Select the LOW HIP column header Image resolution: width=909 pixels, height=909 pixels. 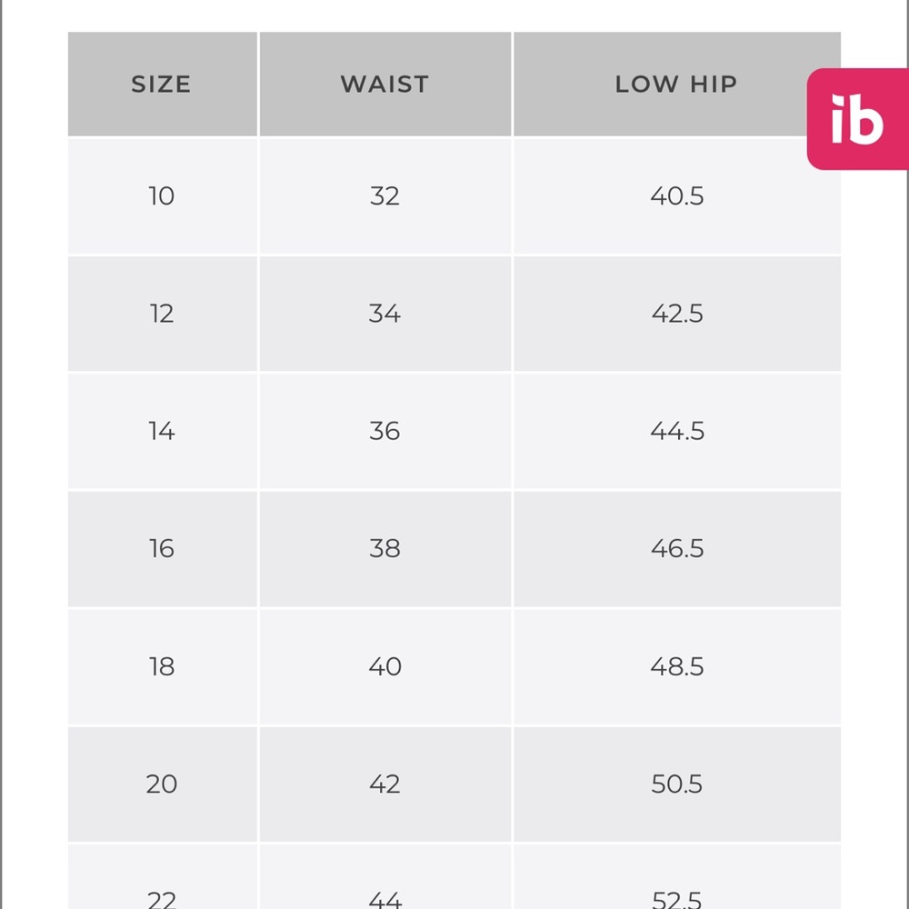click(x=676, y=84)
